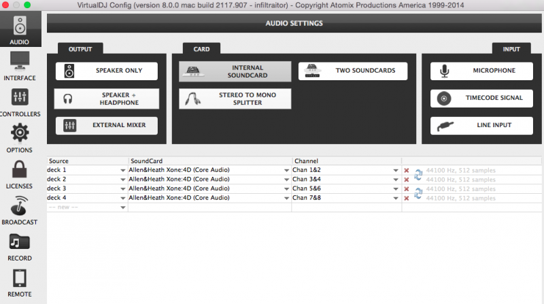The width and height of the screenshot is (544, 304).
Task: Open the Chan 3&4 channel dropdown
Action: point(396,180)
